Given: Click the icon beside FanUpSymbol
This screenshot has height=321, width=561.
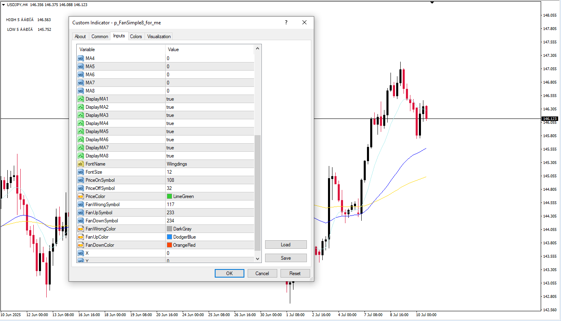Looking at the screenshot, I should tap(80, 213).
